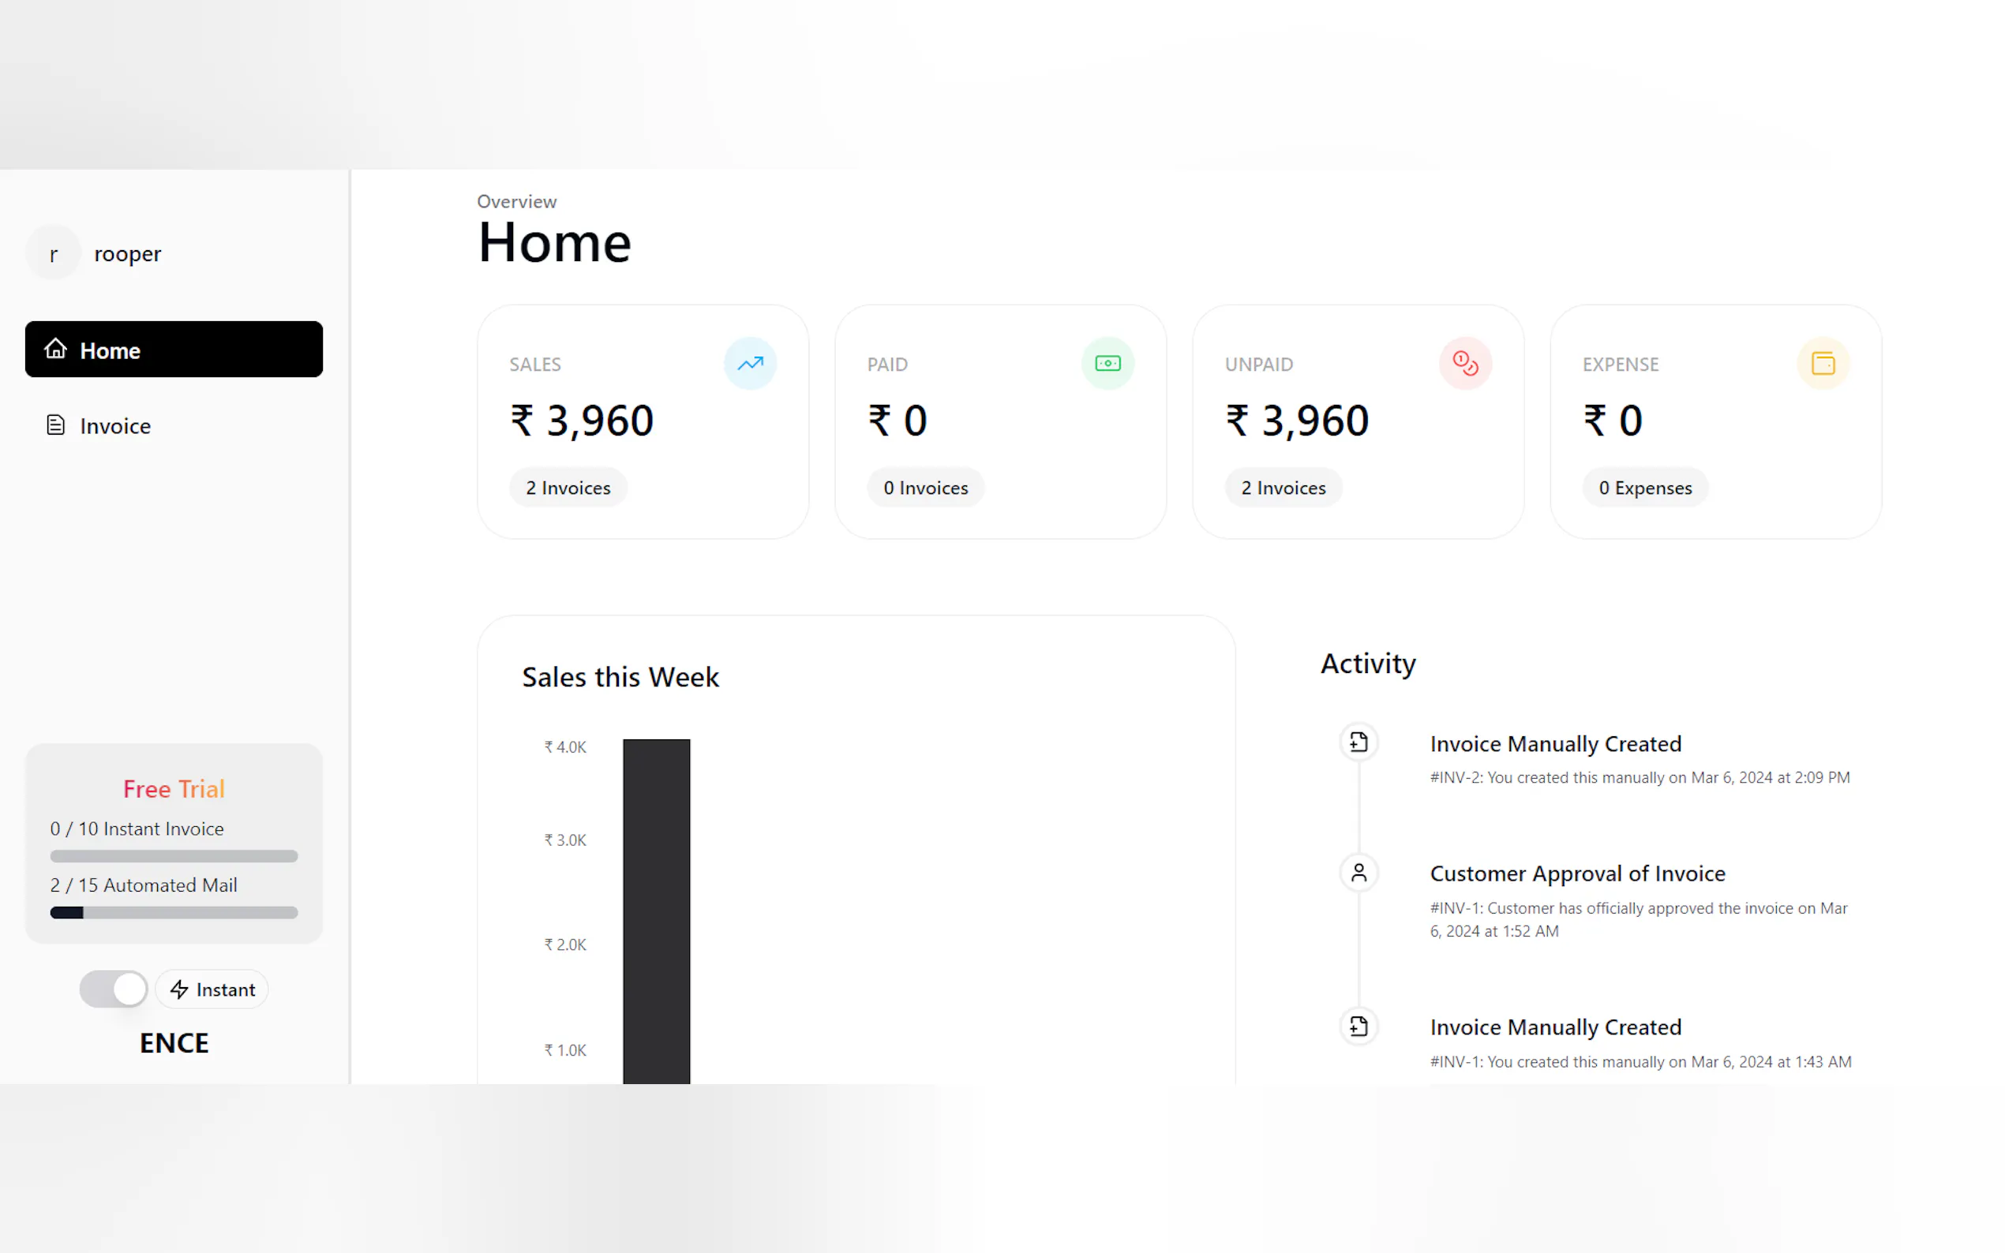Click the yellow Expense wallet icon
The height and width of the screenshot is (1253, 2005).
[1823, 364]
